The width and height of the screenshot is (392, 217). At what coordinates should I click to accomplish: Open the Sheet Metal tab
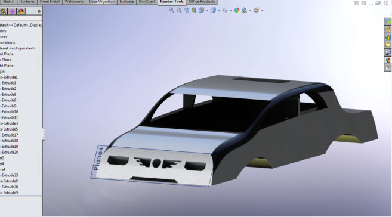pos(50,2)
